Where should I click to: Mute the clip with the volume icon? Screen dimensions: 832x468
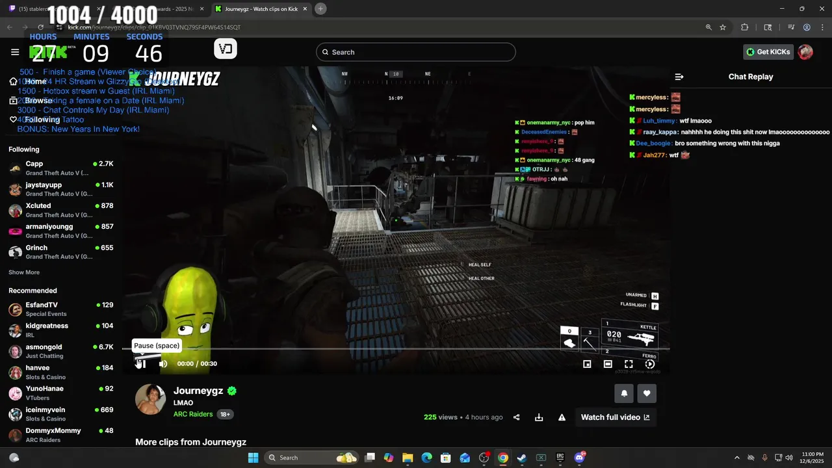pyautogui.click(x=163, y=364)
